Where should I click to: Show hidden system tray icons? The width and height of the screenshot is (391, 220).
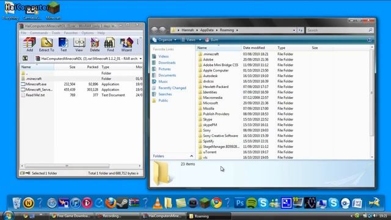coord(351,216)
